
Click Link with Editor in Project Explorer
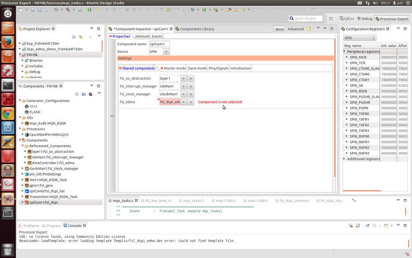[x=81, y=37]
